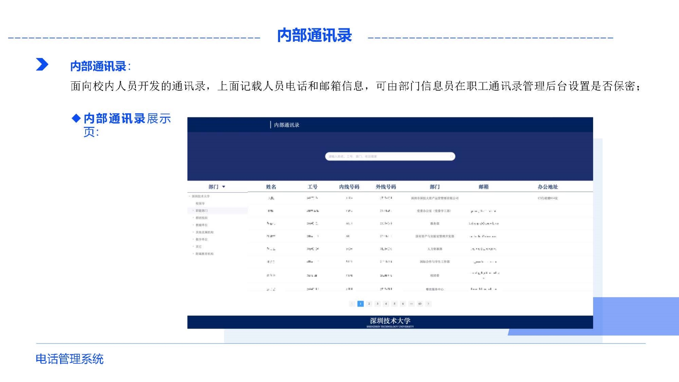Click the 姓名 column header
This screenshot has width=679, height=382.
pos(271,187)
